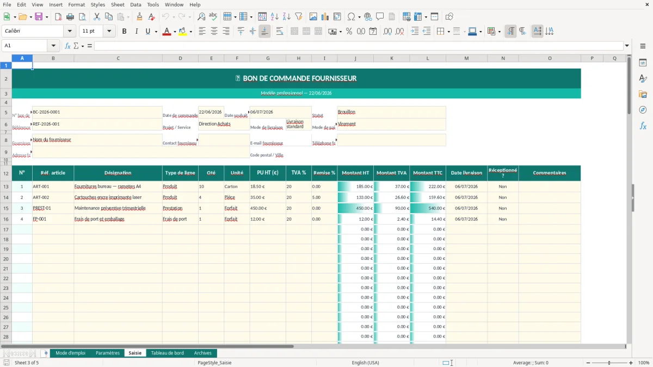Viewport: 653px width, 367px height.
Task: Insert an image using the picture icon
Action: [x=313, y=17]
